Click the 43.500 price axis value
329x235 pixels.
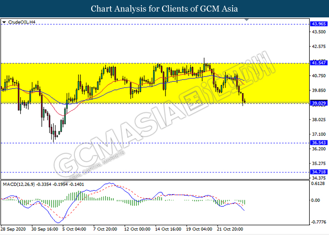pyautogui.click(x=319, y=32)
